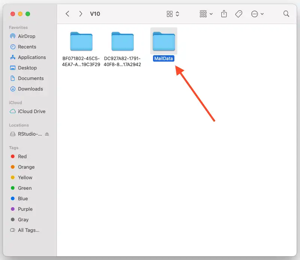Screen dimensions: 300x260
Task: Filter by the Red tag
Action: click(x=22, y=156)
